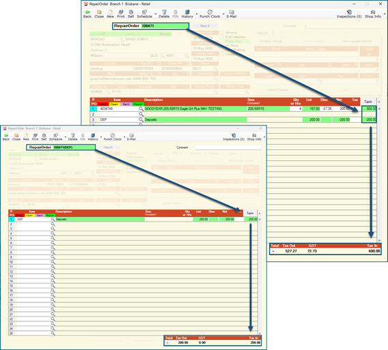Click the Comment field in lower window
The height and width of the screenshot is (350, 388).
pyautogui.click(x=228, y=147)
